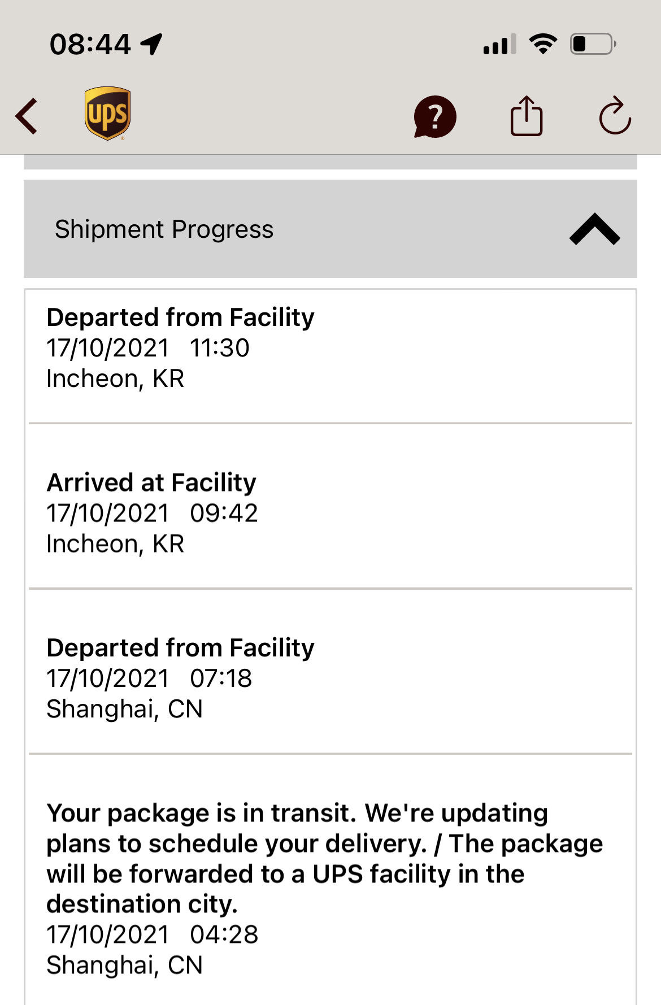Screen dimensions: 661x1005
Task: Tap the Shanghai, CN 04:28 location text
Action: point(124,965)
